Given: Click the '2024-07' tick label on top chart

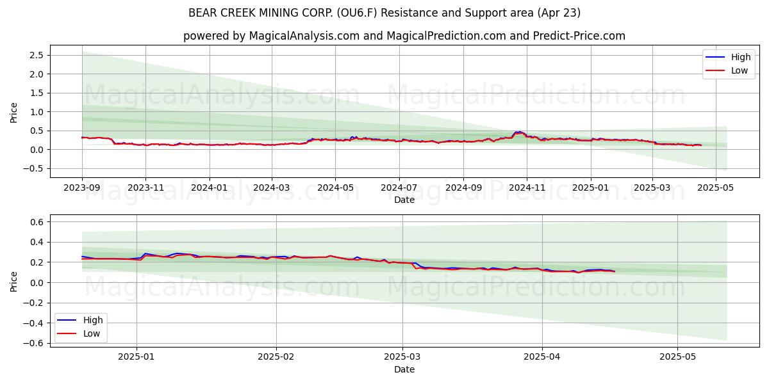Looking at the screenshot, I should (399, 188).
